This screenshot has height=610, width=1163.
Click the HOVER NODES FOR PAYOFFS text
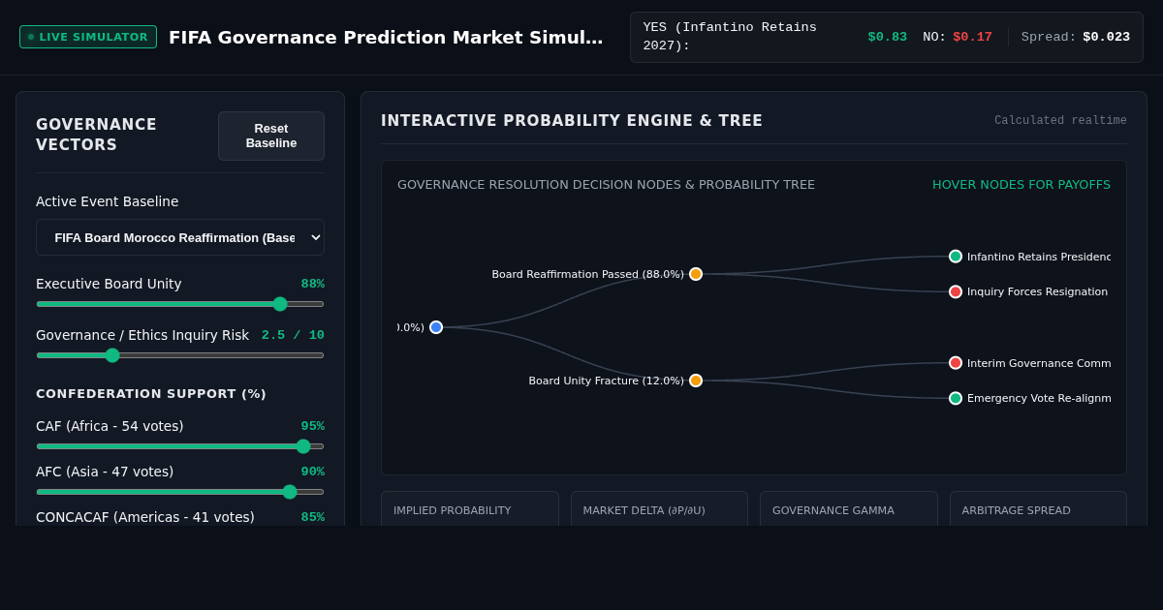point(1022,185)
